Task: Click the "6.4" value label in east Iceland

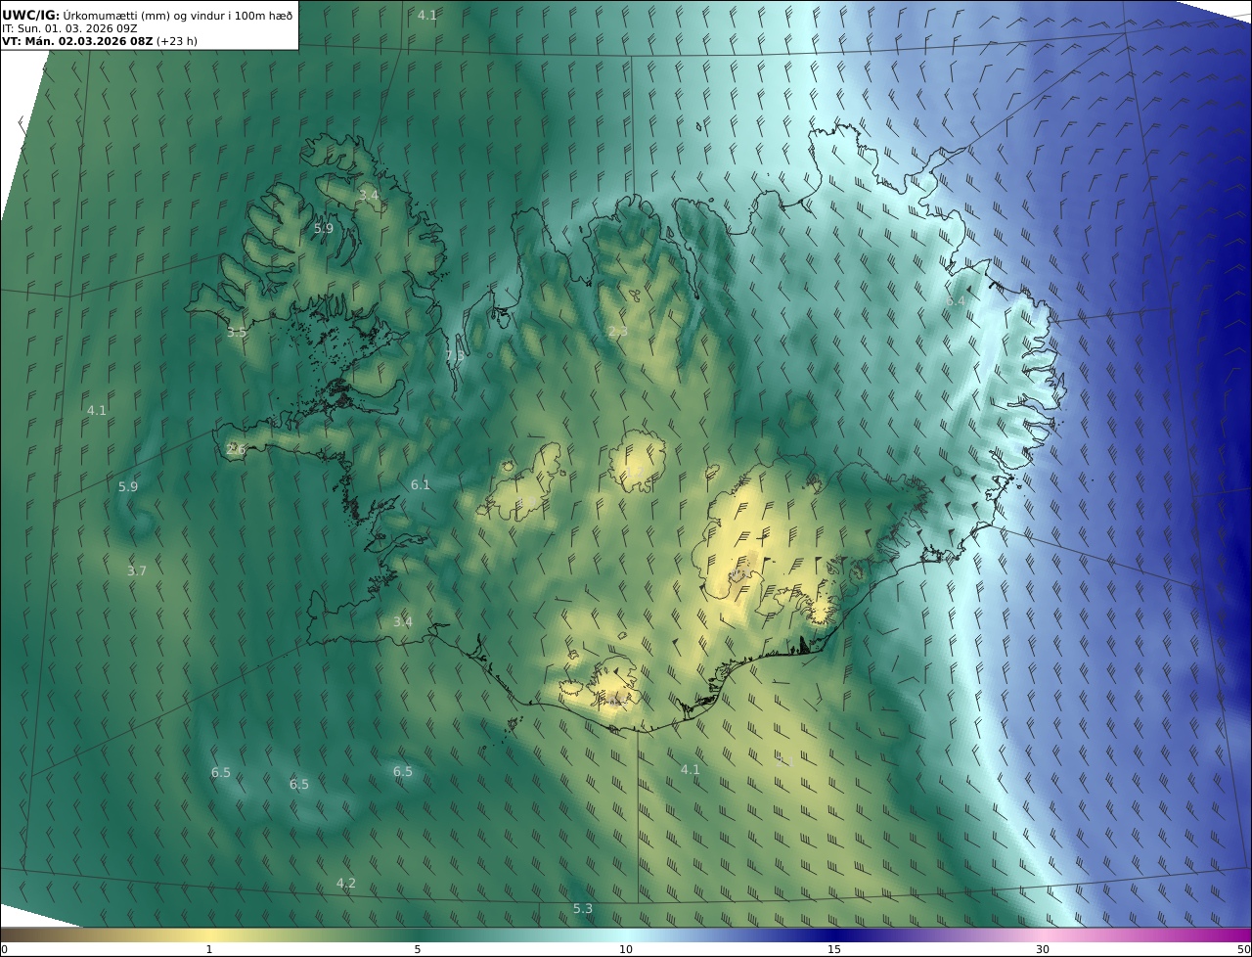Action: [x=956, y=301]
